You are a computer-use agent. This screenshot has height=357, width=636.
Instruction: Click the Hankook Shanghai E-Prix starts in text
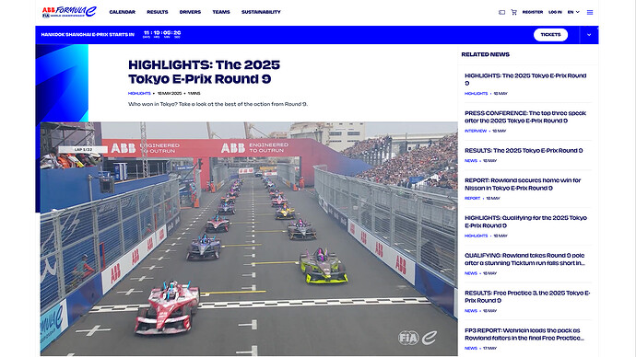(88, 35)
